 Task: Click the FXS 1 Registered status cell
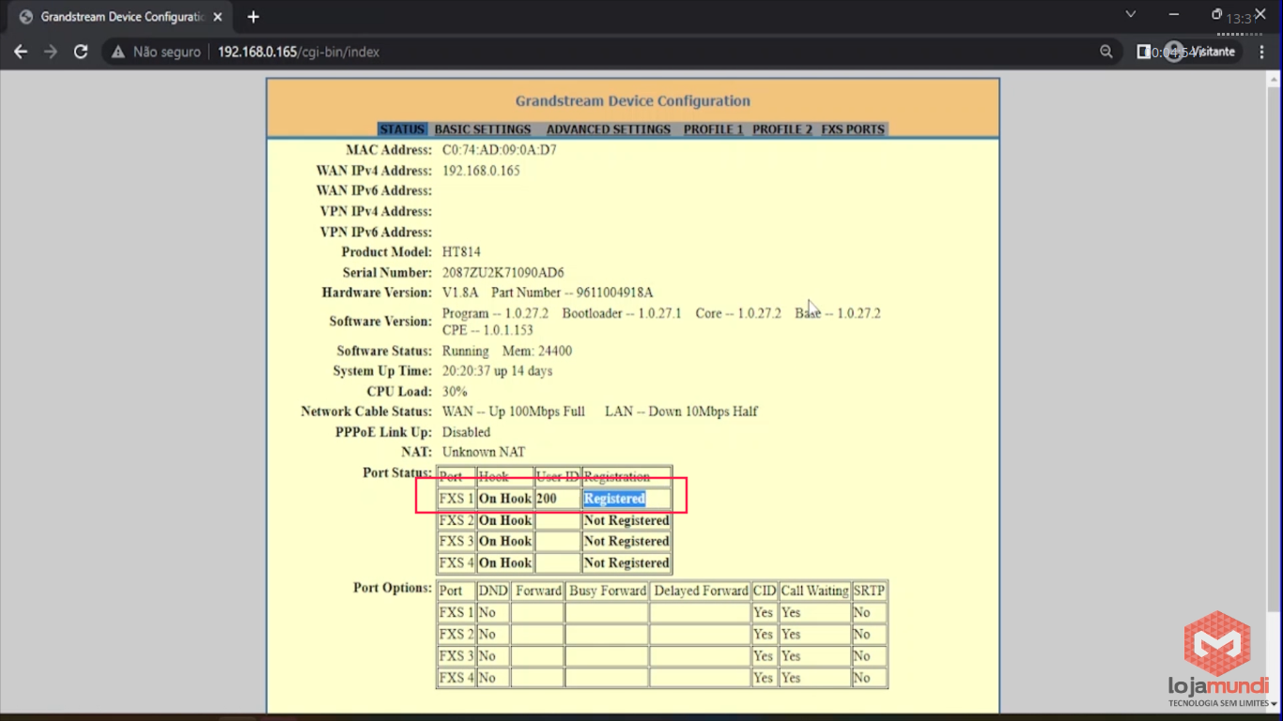[626, 499]
